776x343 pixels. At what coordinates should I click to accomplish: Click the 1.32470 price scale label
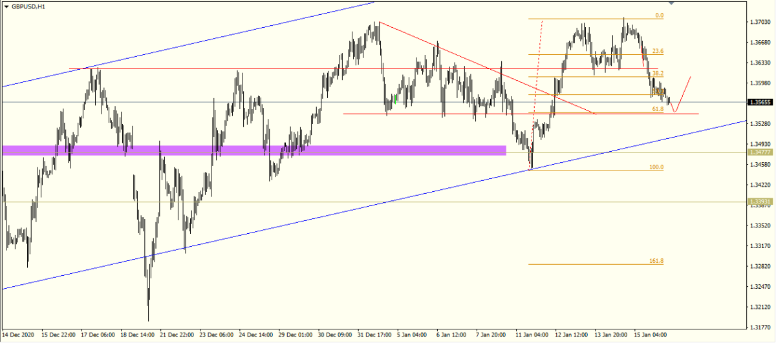coord(761,286)
